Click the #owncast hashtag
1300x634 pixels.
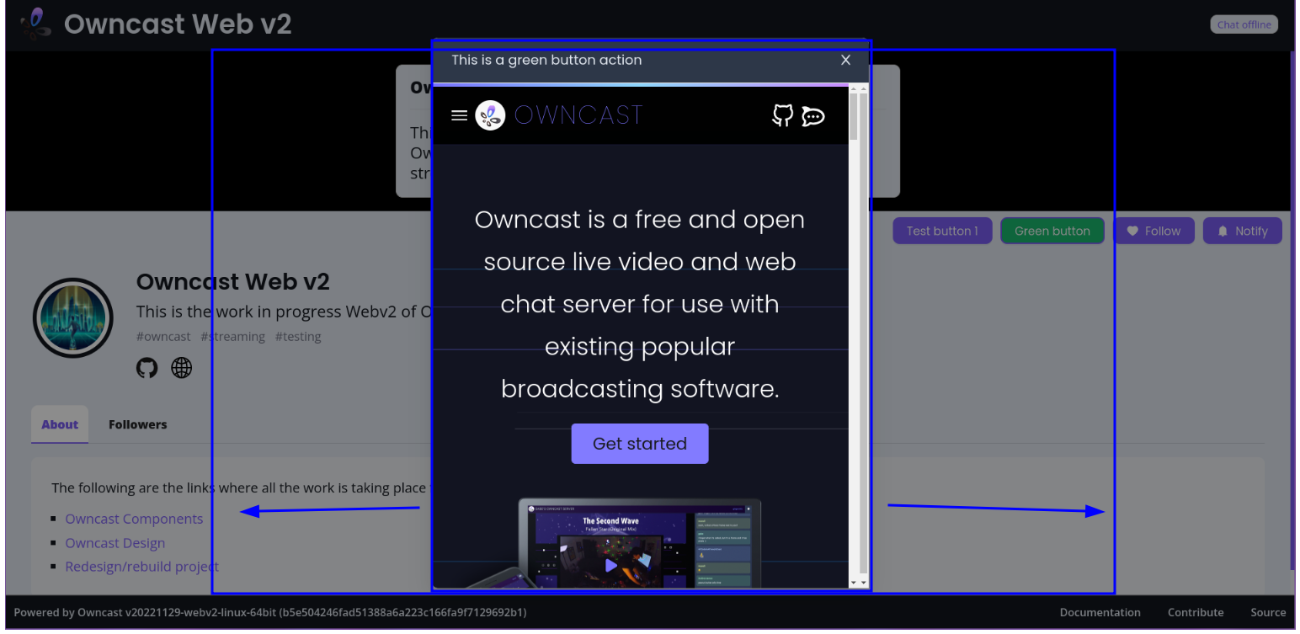click(x=163, y=336)
